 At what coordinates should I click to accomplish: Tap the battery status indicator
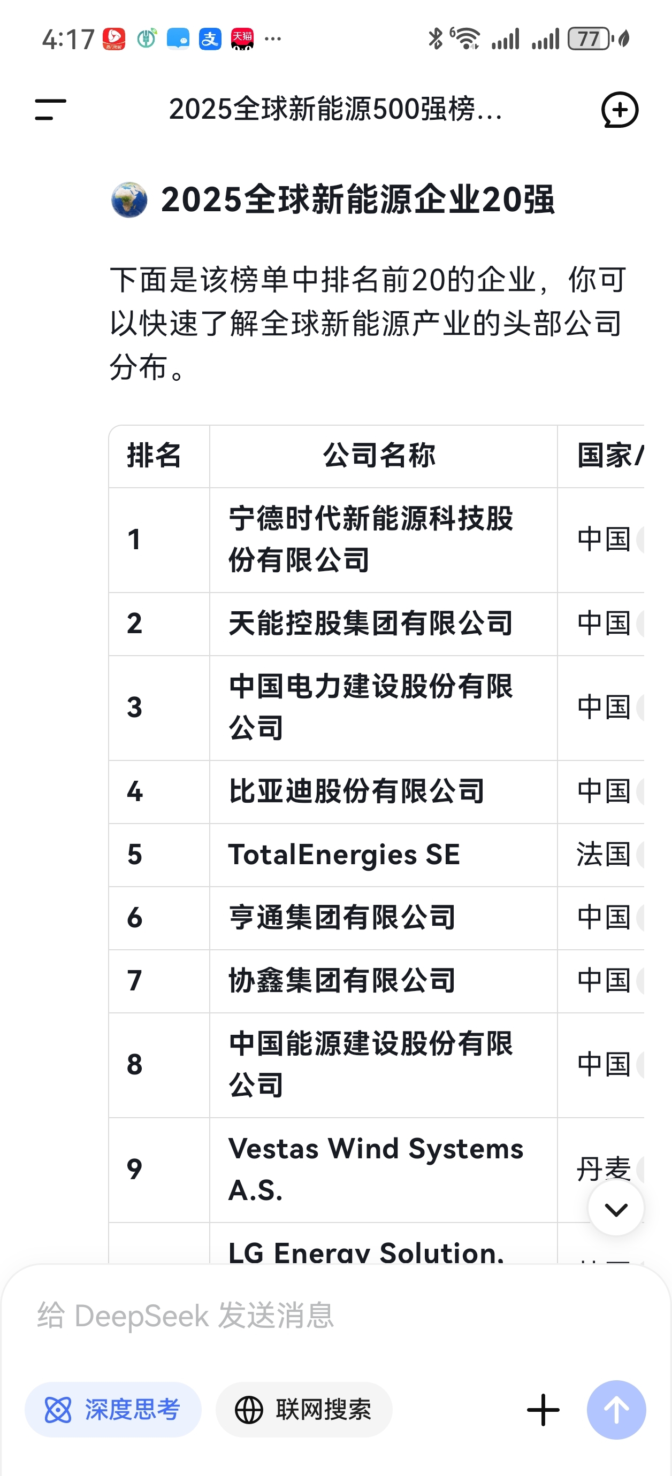tap(590, 39)
